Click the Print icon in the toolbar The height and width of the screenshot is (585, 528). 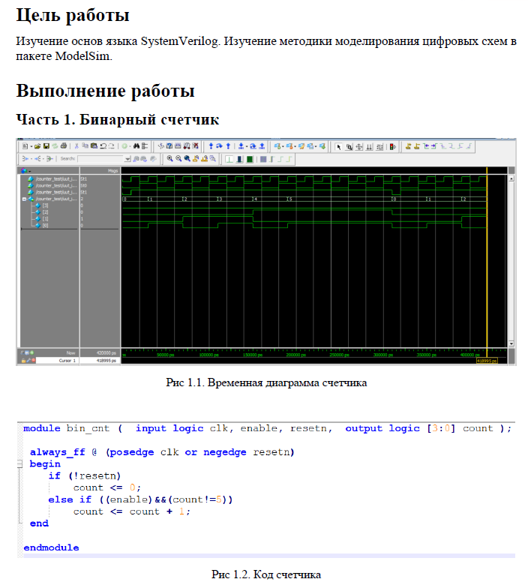(64, 145)
